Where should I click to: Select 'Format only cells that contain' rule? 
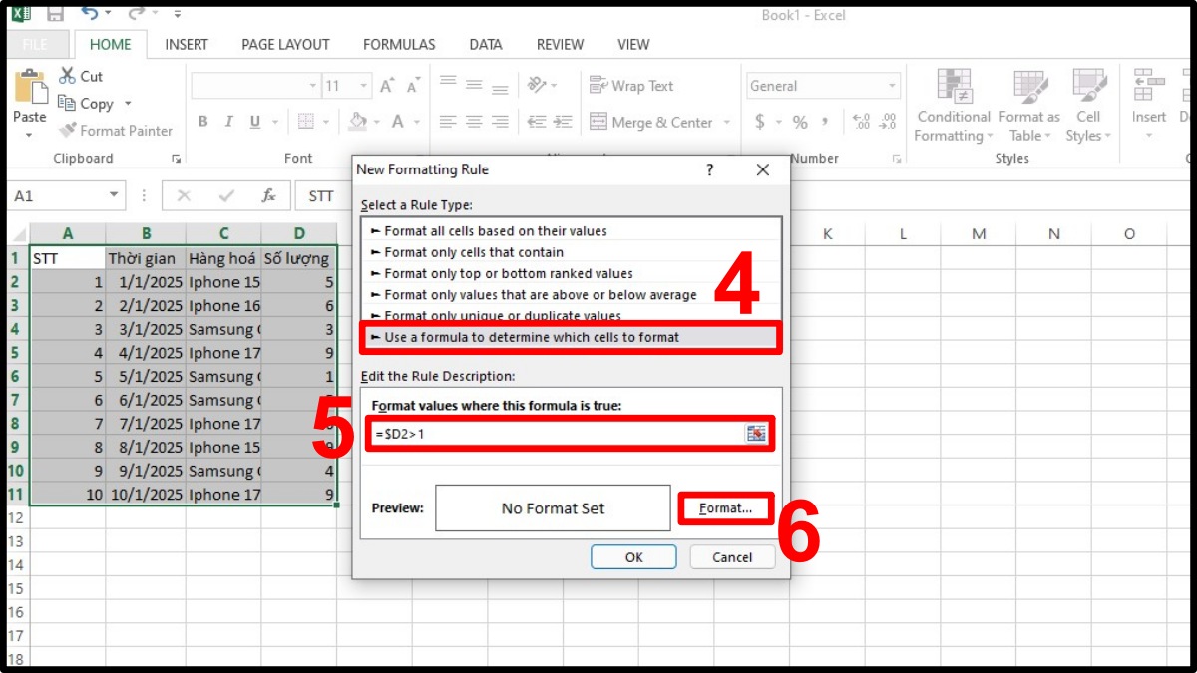click(572, 252)
